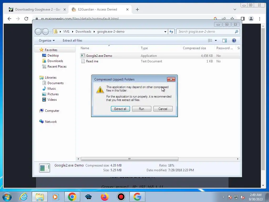Click the Google Chrome taskbar icon
269x202 pixels.
[72, 197]
